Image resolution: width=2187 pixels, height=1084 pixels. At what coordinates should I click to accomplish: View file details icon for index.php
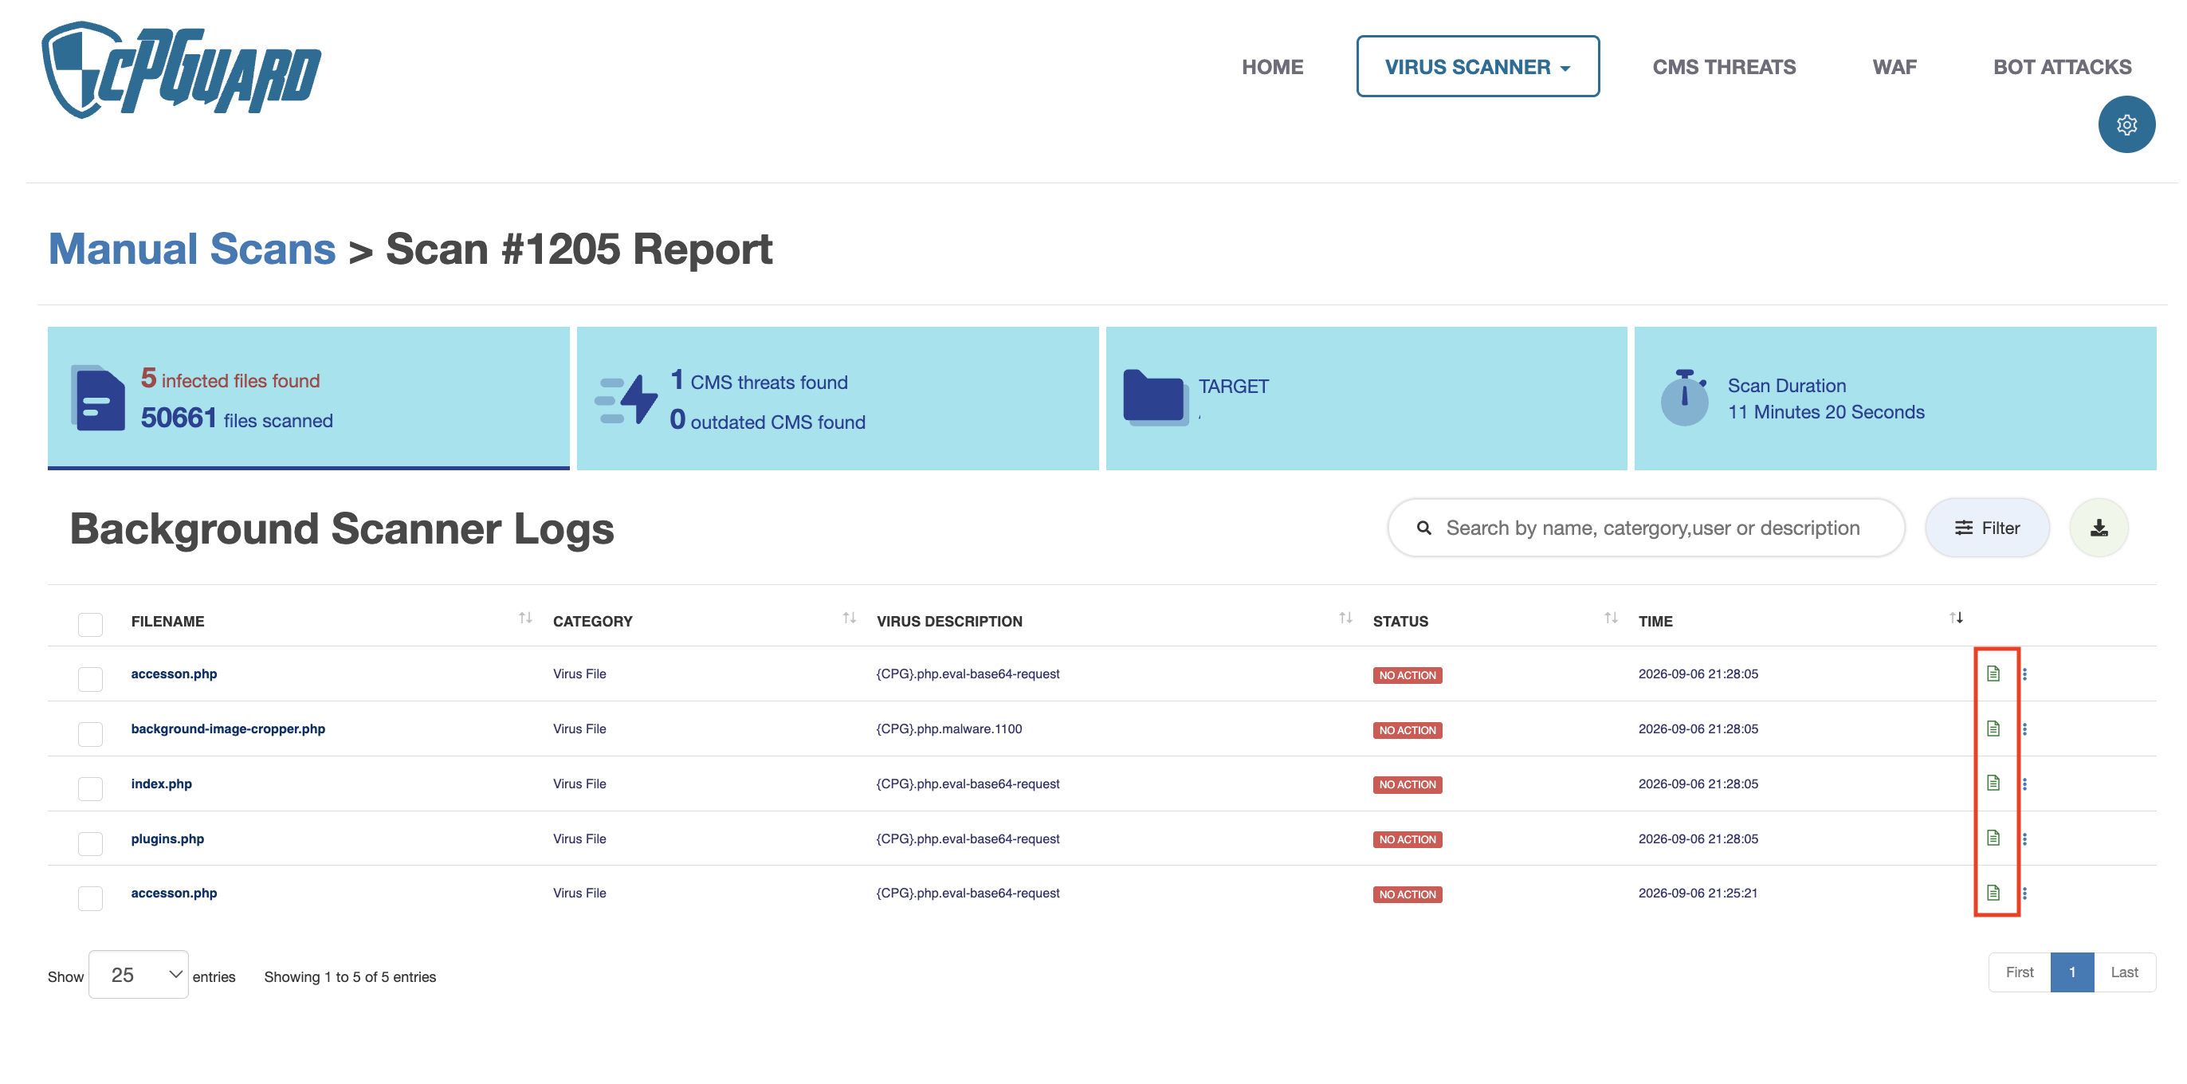tap(1993, 783)
